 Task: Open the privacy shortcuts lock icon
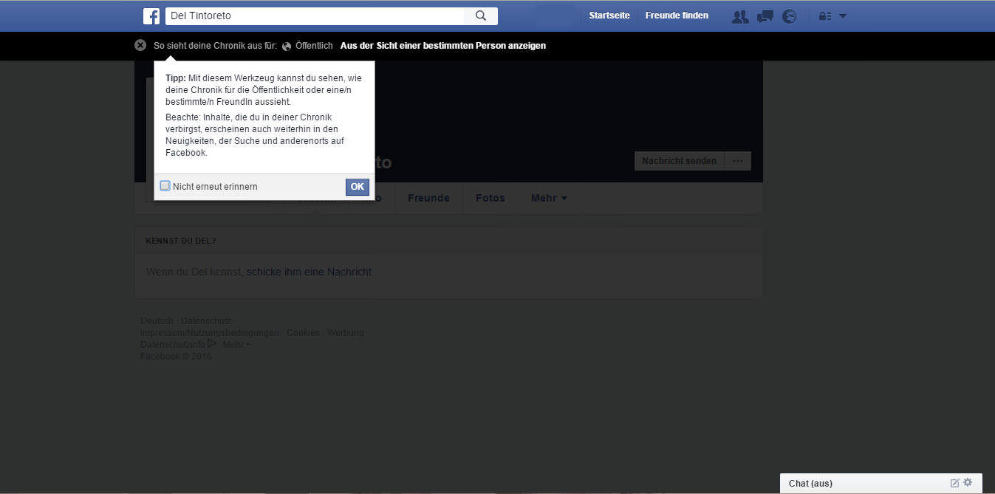click(825, 16)
